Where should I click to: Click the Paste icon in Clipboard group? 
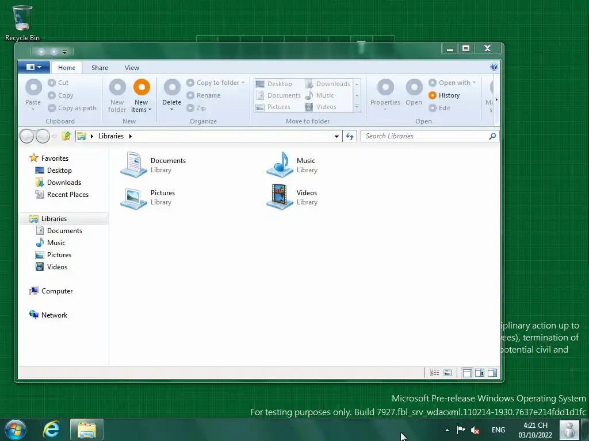(33, 87)
